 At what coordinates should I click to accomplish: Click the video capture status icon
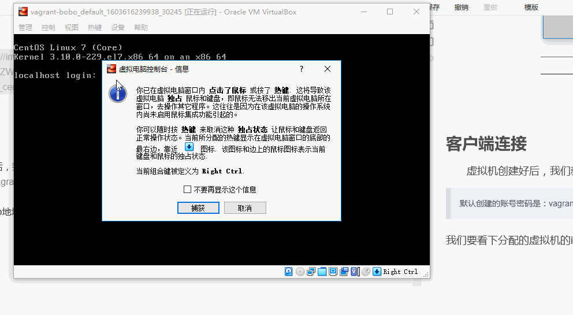[x=344, y=272]
